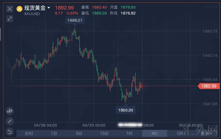Click the 1998.27 high price label
The image size is (221, 139).
(74, 20)
